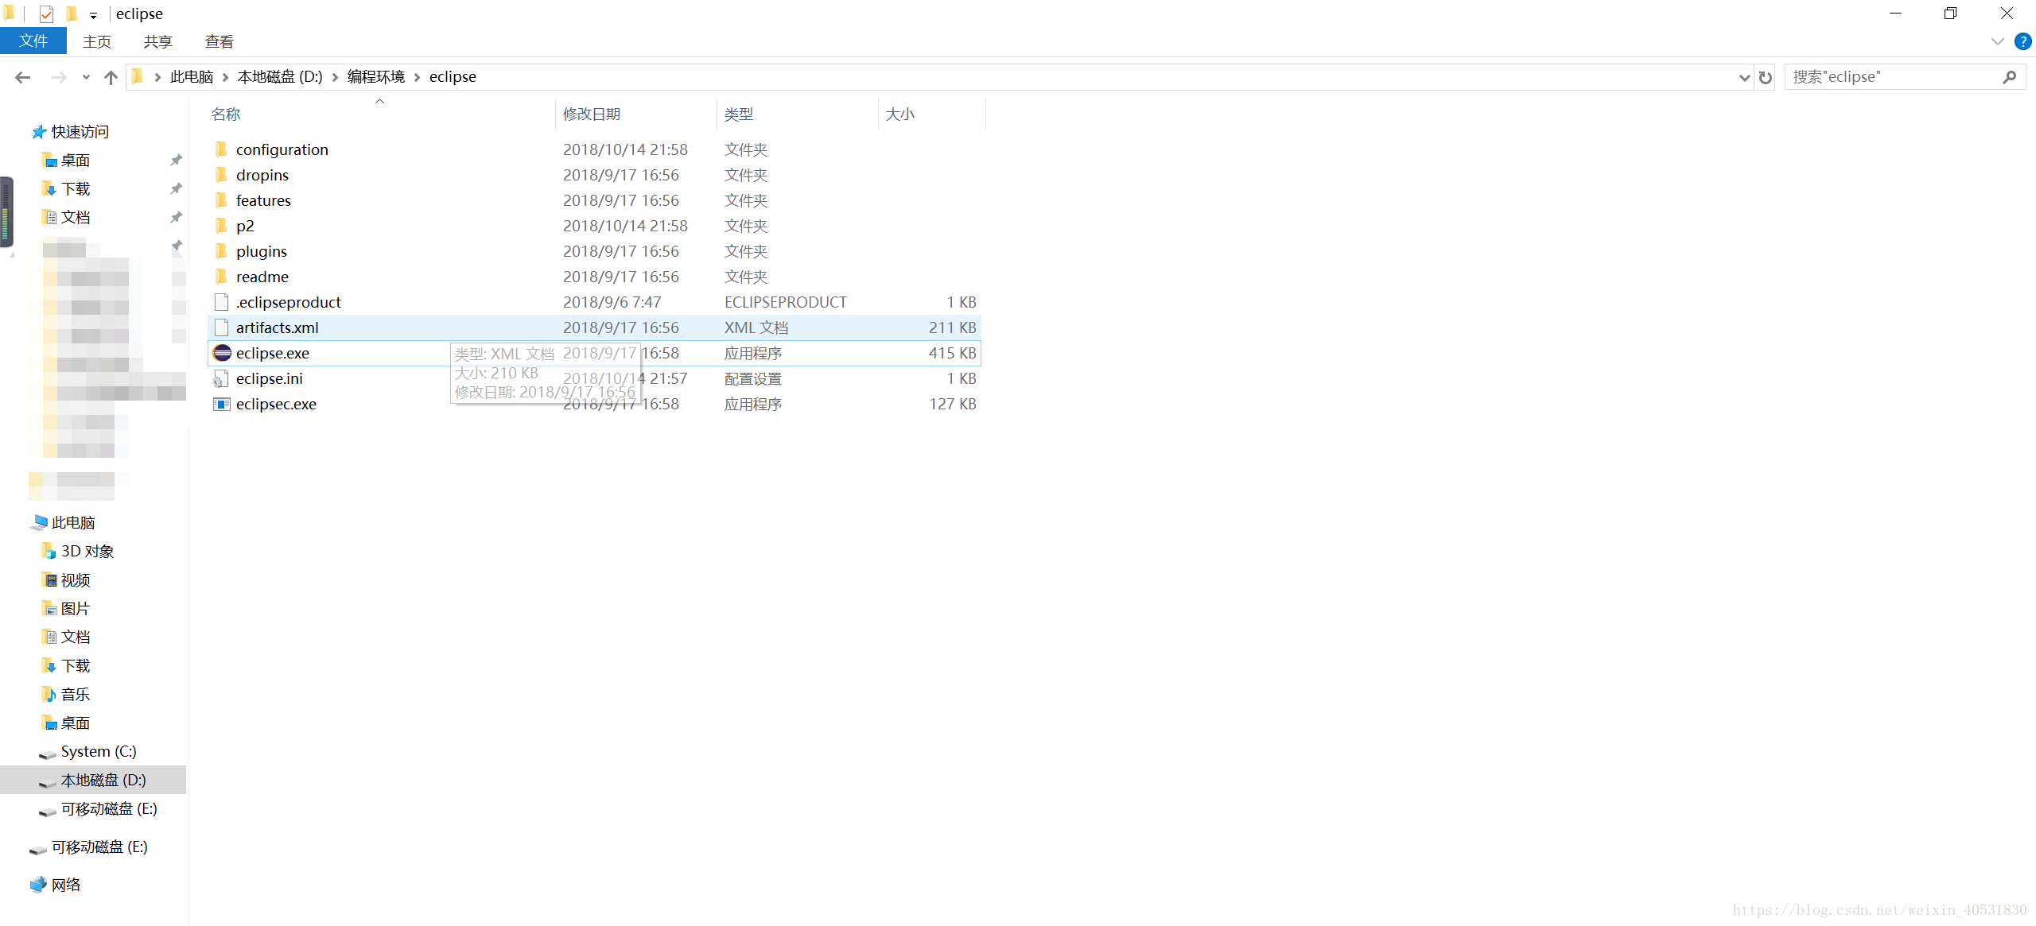Open pinned 桌面 under quick access
The height and width of the screenshot is (926, 2036).
[76, 161]
